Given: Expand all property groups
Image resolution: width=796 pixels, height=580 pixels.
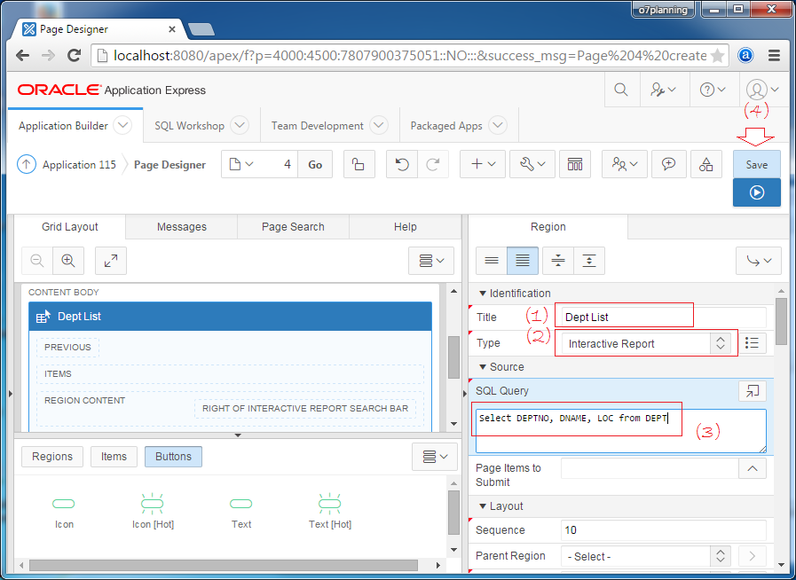Looking at the screenshot, I should [x=589, y=261].
